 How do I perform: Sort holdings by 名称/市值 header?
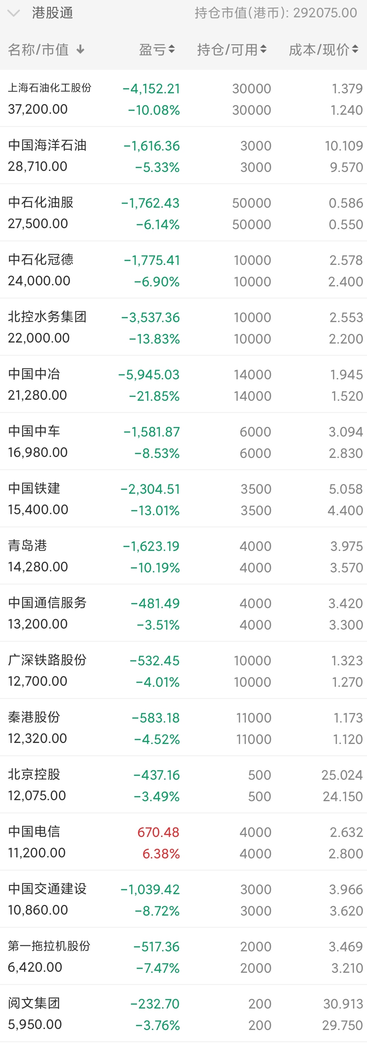(38, 49)
